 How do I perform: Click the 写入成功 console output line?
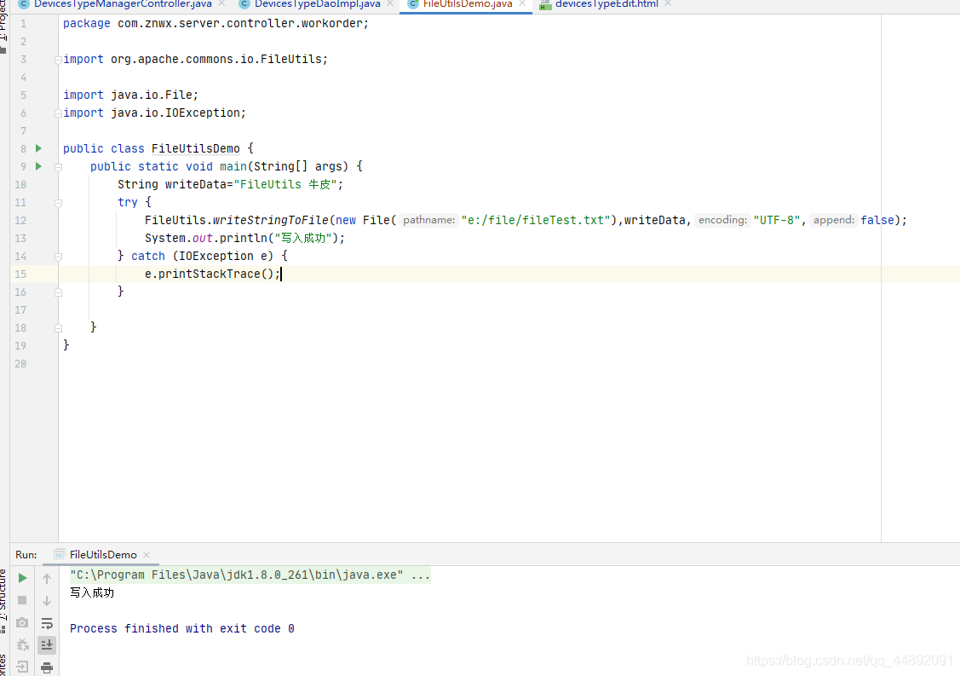coord(92,592)
